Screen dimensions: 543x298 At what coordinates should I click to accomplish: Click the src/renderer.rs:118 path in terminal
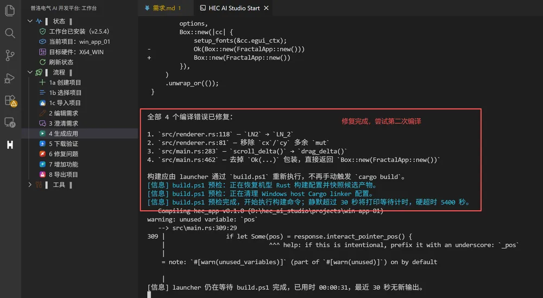click(194, 134)
